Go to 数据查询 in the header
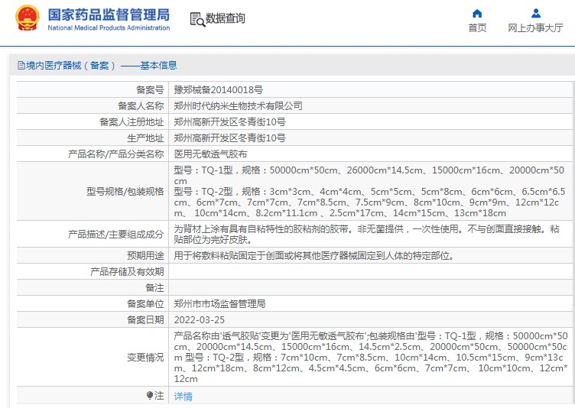 click(x=226, y=19)
